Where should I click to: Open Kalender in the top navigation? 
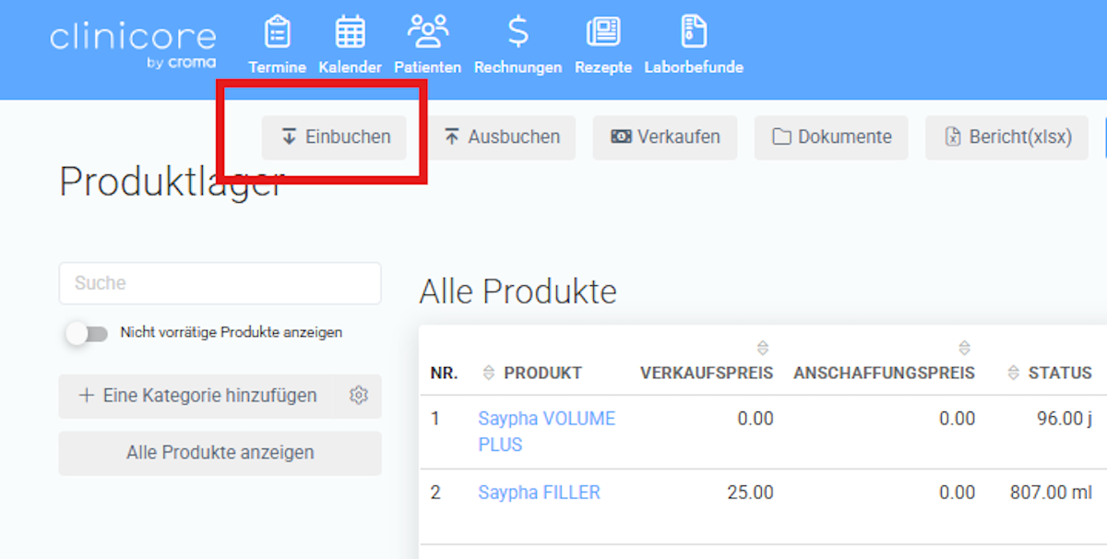[x=350, y=44]
